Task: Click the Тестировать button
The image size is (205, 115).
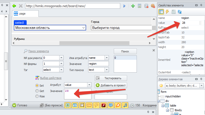Action: click(x=111, y=78)
